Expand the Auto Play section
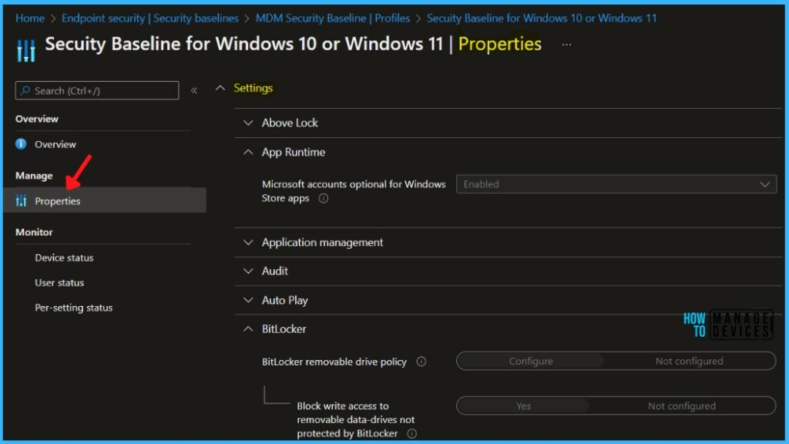 248,301
